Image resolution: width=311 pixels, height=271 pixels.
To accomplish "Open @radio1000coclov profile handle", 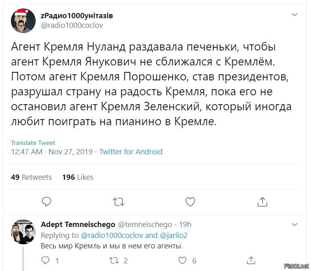I will coord(72,25).
